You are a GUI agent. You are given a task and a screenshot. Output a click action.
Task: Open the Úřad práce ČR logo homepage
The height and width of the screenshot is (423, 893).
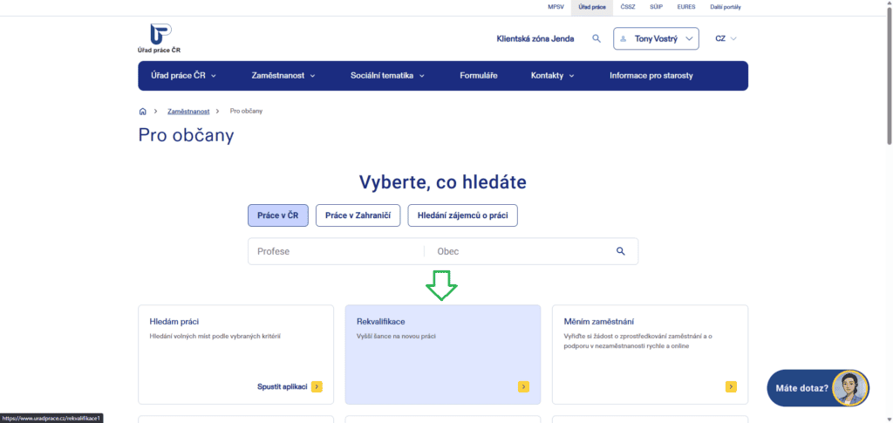pyautogui.click(x=160, y=38)
